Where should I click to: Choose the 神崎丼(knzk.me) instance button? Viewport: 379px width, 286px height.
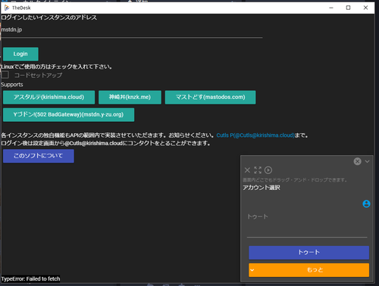(130, 97)
